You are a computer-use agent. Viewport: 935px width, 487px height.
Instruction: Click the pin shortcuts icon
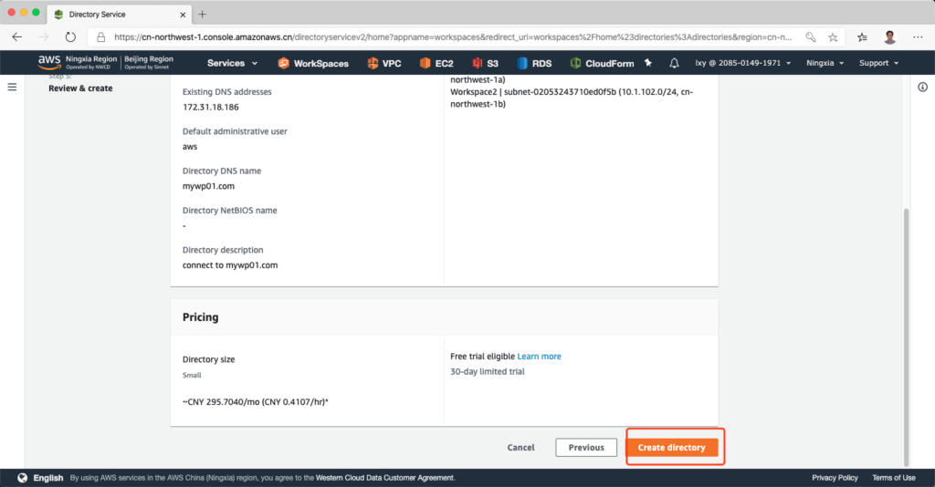tap(648, 63)
